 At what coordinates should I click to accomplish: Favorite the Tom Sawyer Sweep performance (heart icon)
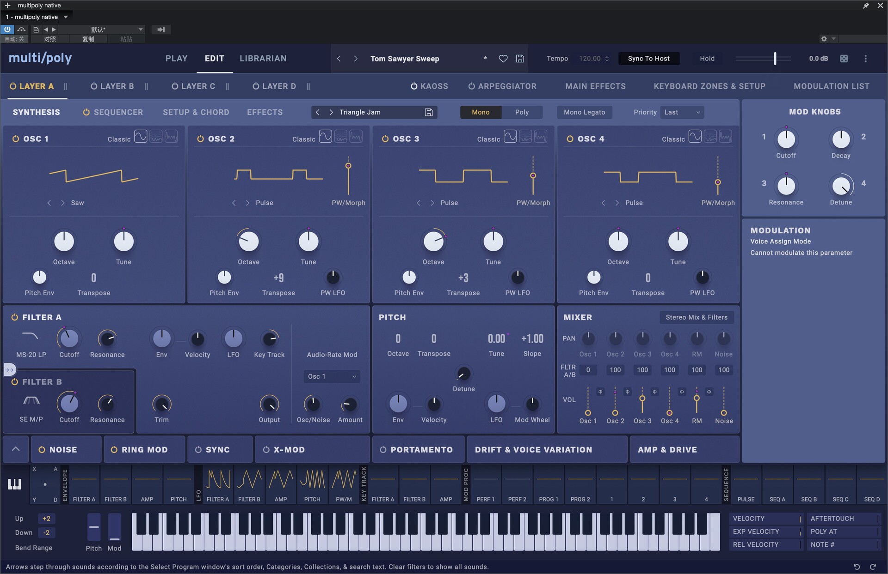click(x=503, y=59)
